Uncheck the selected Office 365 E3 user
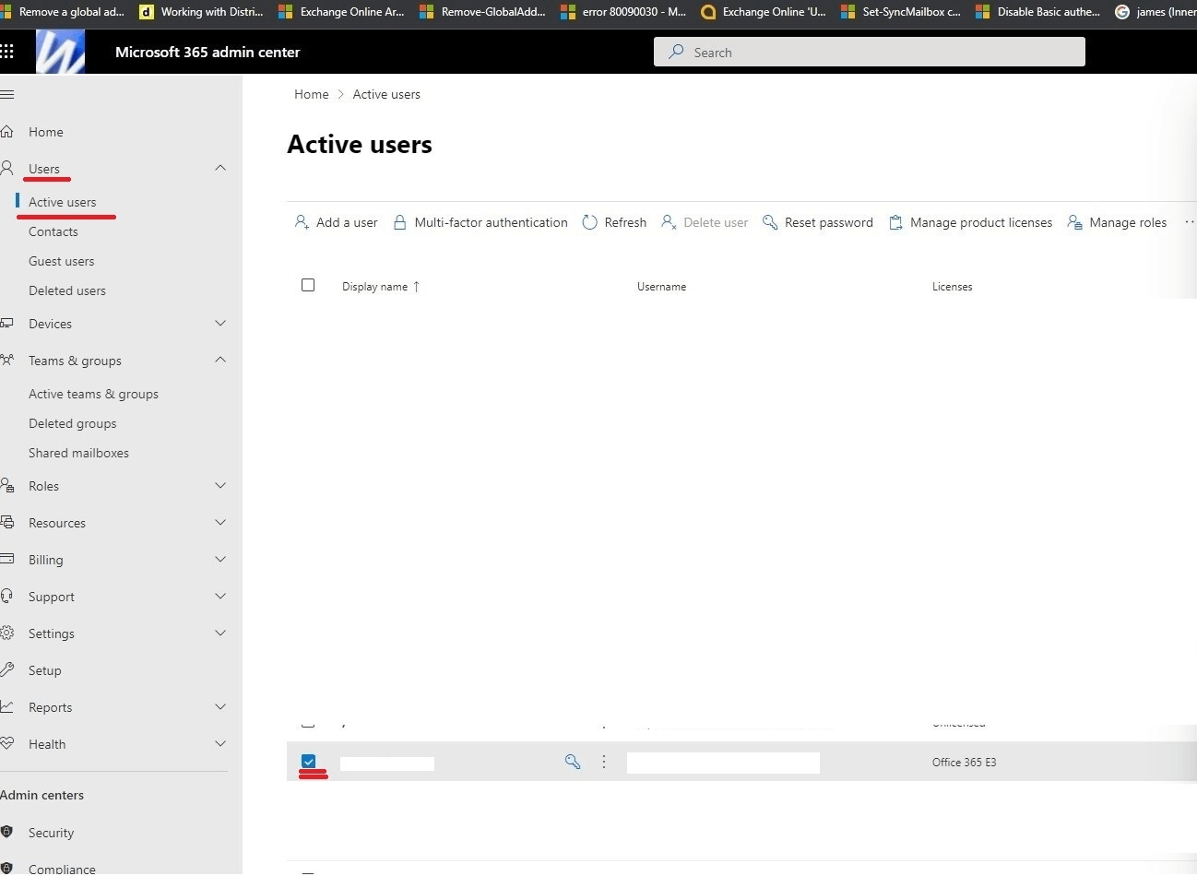This screenshot has width=1197, height=876. (308, 761)
